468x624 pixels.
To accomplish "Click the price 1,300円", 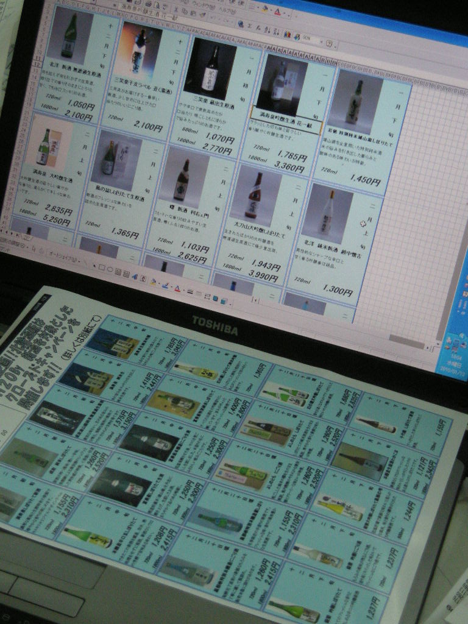I will click(x=338, y=289).
